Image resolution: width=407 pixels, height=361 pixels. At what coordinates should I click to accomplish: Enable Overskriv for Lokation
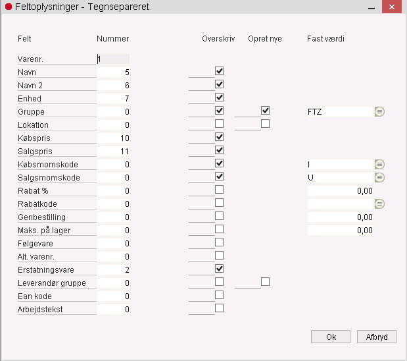coord(220,124)
